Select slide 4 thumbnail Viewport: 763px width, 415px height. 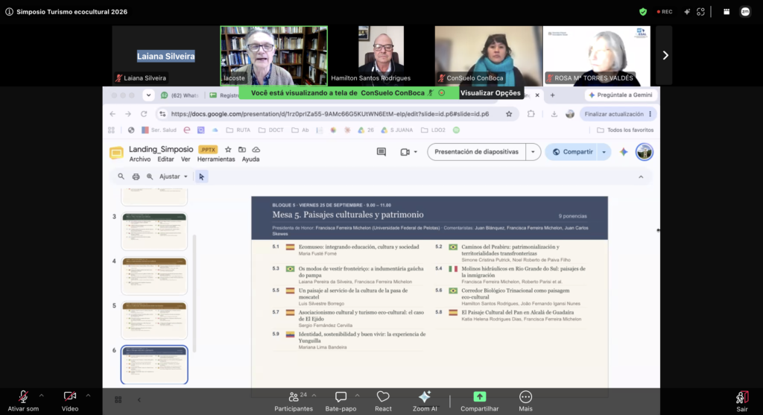(154, 276)
